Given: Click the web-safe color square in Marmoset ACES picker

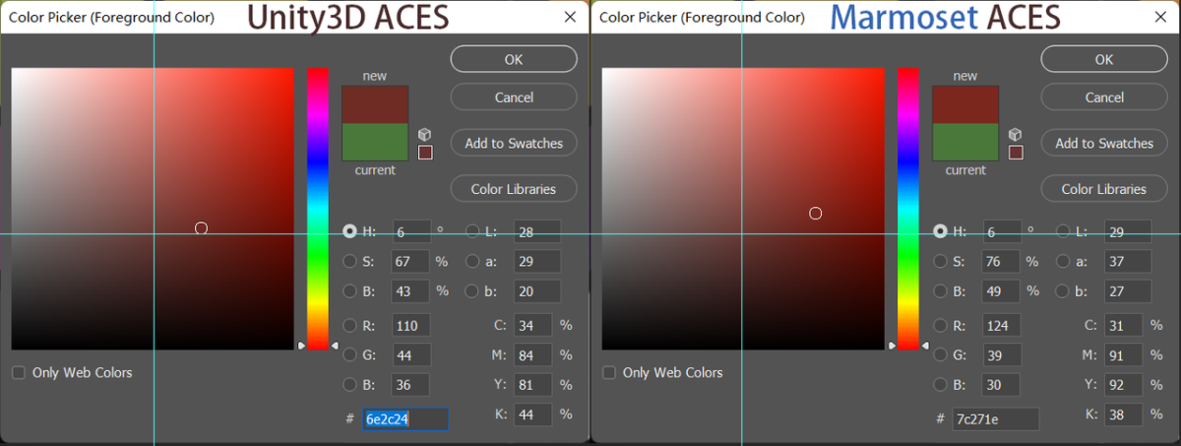Looking at the screenshot, I should [x=1016, y=153].
